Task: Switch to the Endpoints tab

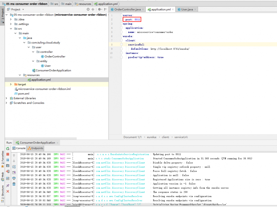Action: point(35,148)
